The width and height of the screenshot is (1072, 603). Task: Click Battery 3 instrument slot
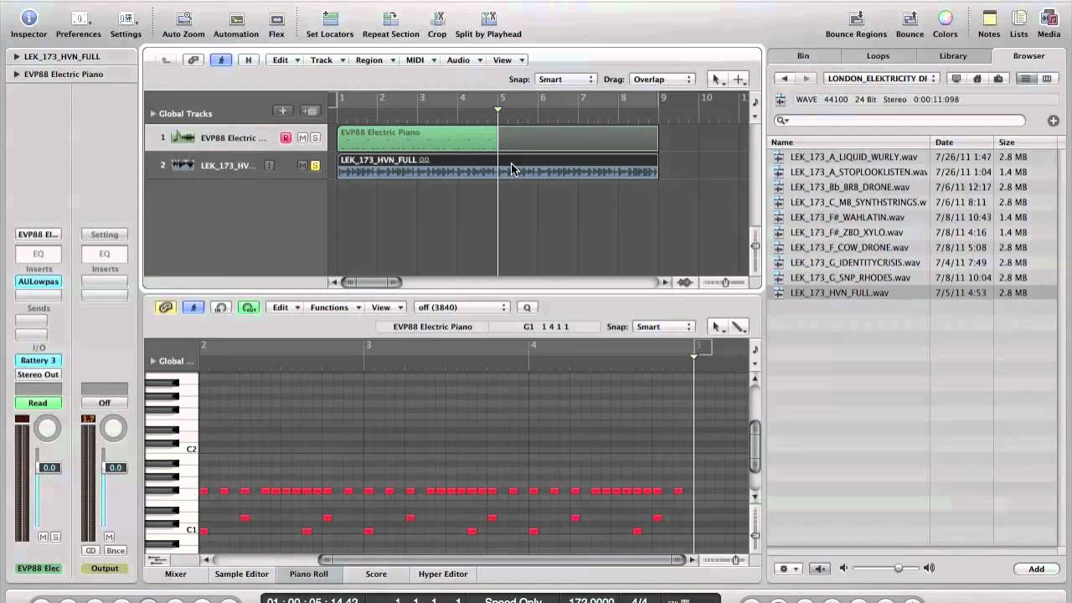(38, 360)
